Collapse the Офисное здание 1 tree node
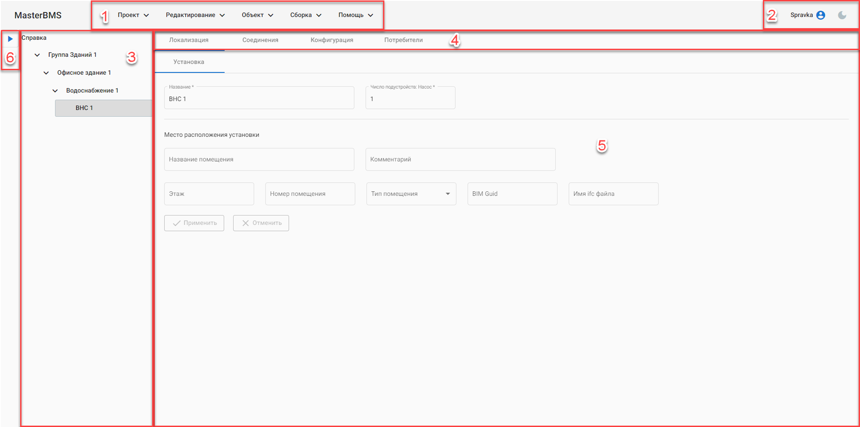 [46, 72]
